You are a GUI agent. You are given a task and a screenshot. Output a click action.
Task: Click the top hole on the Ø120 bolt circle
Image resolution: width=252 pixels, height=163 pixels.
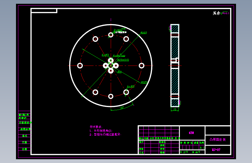[111, 35]
